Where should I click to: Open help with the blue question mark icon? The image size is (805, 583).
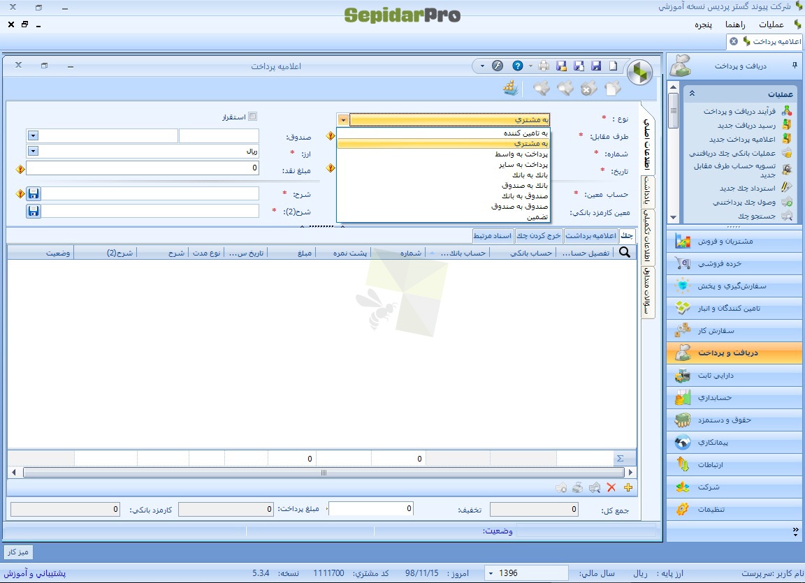pos(518,66)
